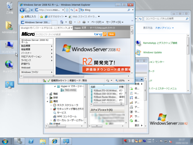The width and height of the screenshot is (193, 145).
Task: Click the compatibility view icon beside address bar
Action: point(67,10)
